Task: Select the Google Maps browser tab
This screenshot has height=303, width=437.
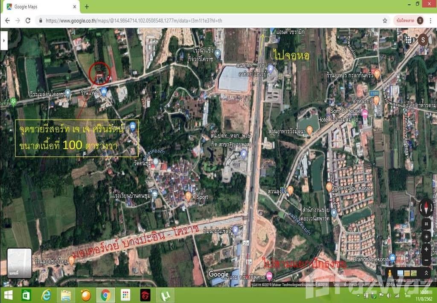Action: click(x=41, y=7)
